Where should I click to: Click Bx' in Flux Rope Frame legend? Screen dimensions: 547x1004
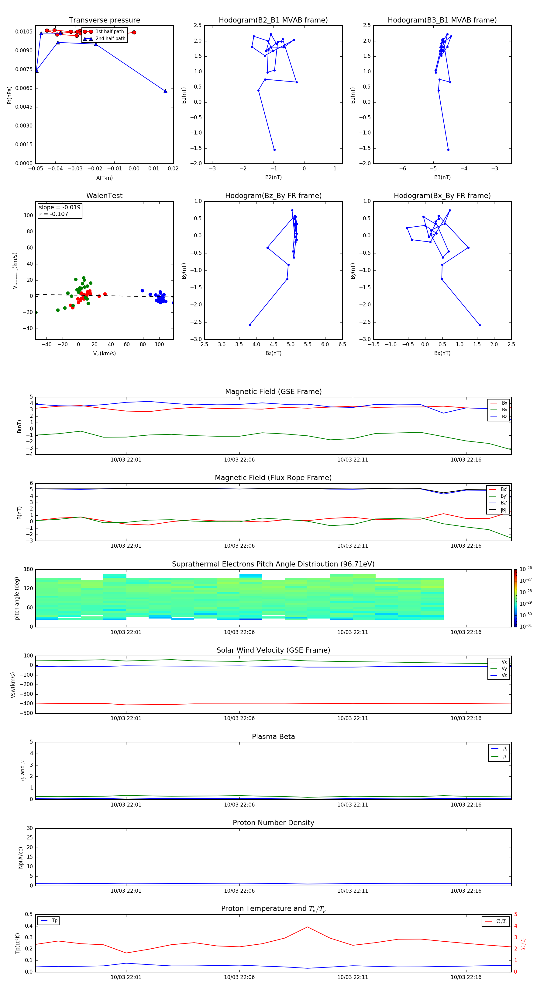(498, 490)
